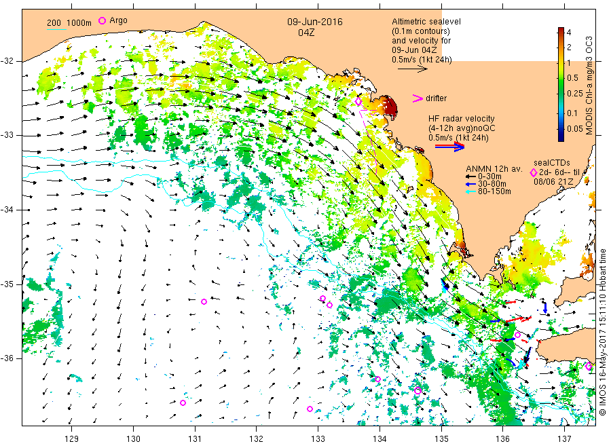The height and width of the screenshot is (448, 611).
Task: Click the standalone 04Z time label under the date title
Action: click(x=306, y=33)
